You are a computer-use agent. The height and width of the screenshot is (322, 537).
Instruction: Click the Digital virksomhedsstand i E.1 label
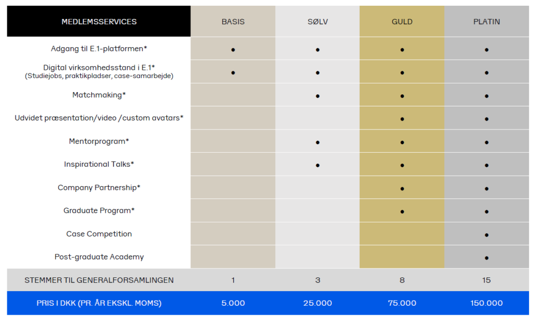[x=99, y=68]
